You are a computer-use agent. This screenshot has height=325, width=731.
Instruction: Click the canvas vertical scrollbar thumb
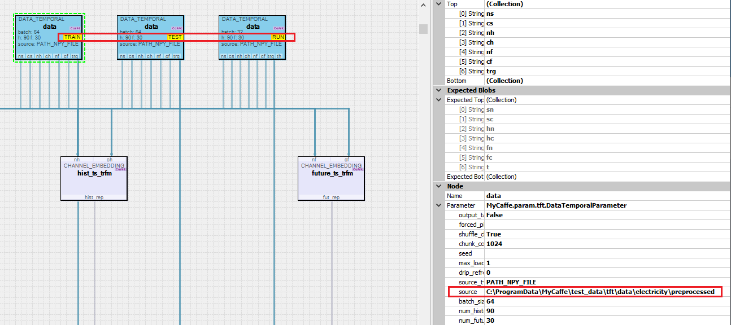[423, 29]
